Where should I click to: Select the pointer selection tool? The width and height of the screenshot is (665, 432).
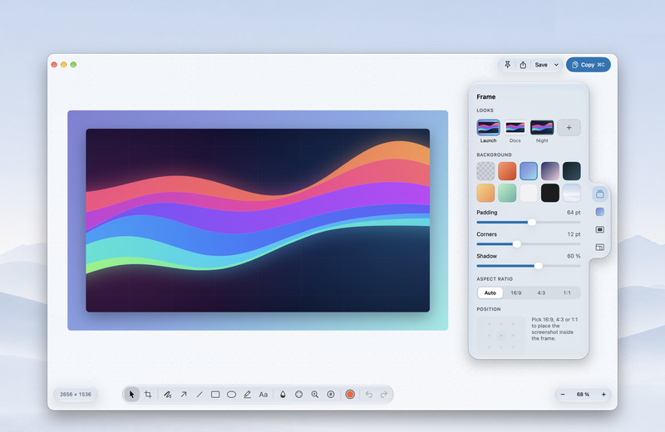pyautogui.click(x=131, y=395)
